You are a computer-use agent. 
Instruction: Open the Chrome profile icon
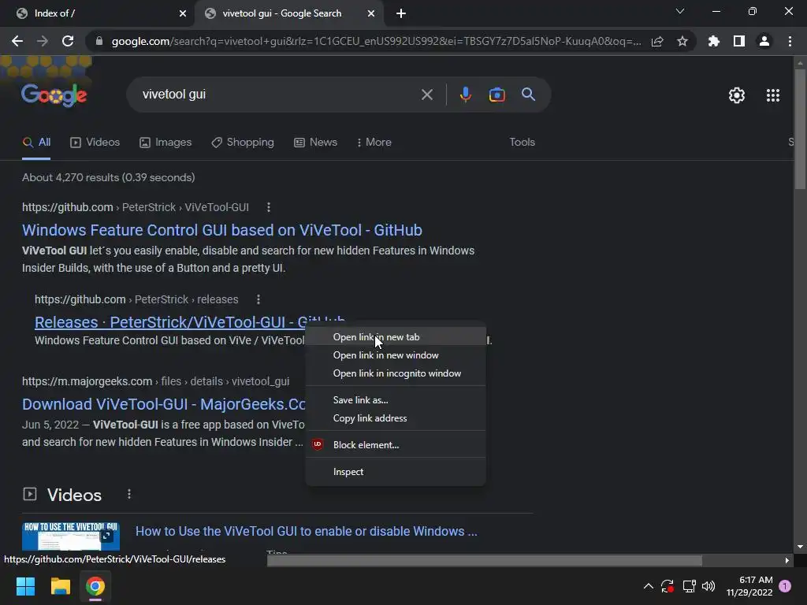[764, 41]
